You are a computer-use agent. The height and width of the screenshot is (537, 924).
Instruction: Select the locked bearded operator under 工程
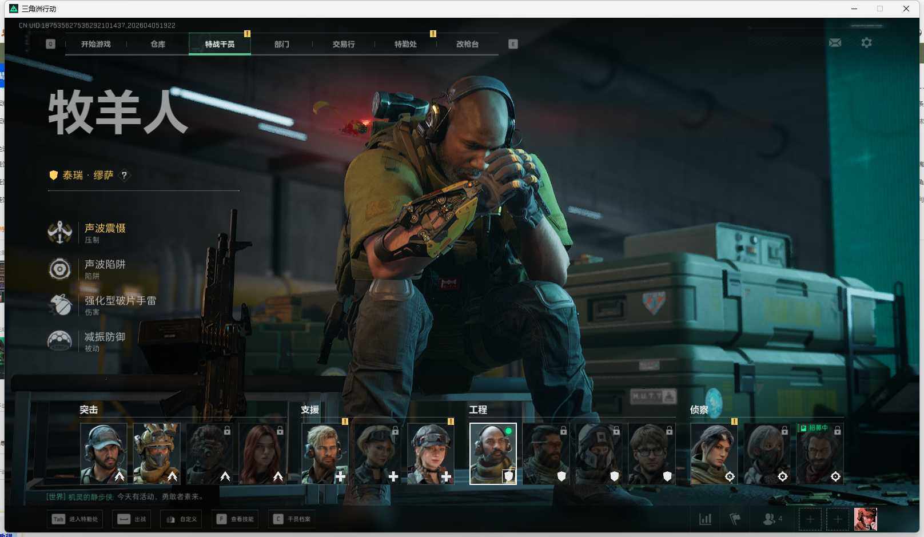(x=546, y=454)
